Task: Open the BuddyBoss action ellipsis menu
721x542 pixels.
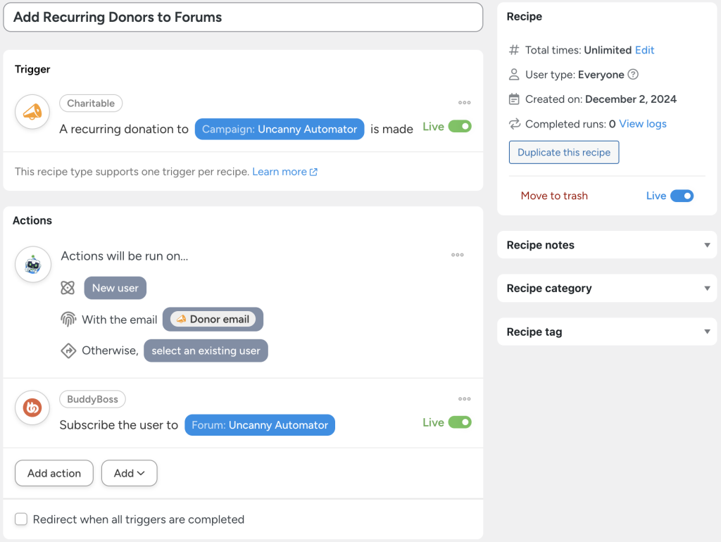Action: pyautogui.click(x=464, y=398)
